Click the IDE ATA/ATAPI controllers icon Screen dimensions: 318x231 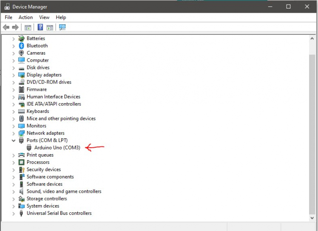coord(21,104)
